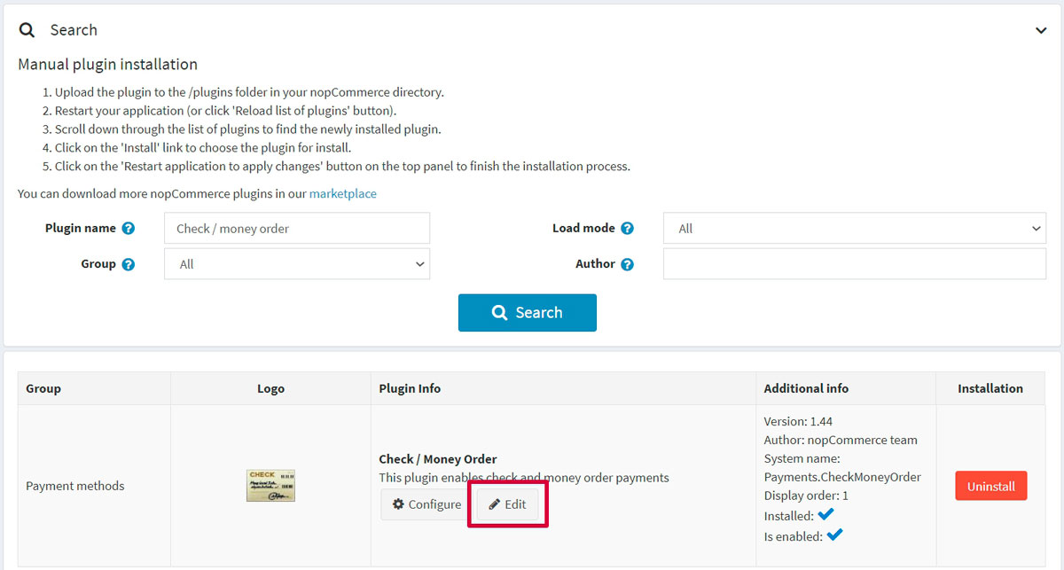Screen dimensions: 1064x570
Task: Click the Load mode help icon
Action: tap(628, 229)
